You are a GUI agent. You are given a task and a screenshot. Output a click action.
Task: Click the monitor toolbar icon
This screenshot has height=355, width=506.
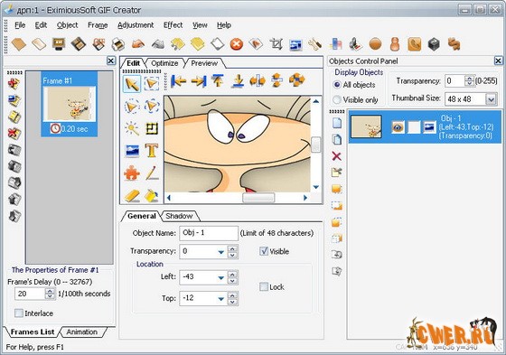tap(59, 44)
